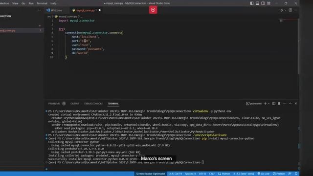Click the Ln, Col cursor position indicator

tap(175, 174)
